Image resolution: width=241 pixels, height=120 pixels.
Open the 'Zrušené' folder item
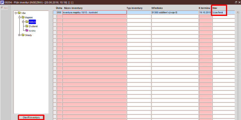[x=33, y=26]
